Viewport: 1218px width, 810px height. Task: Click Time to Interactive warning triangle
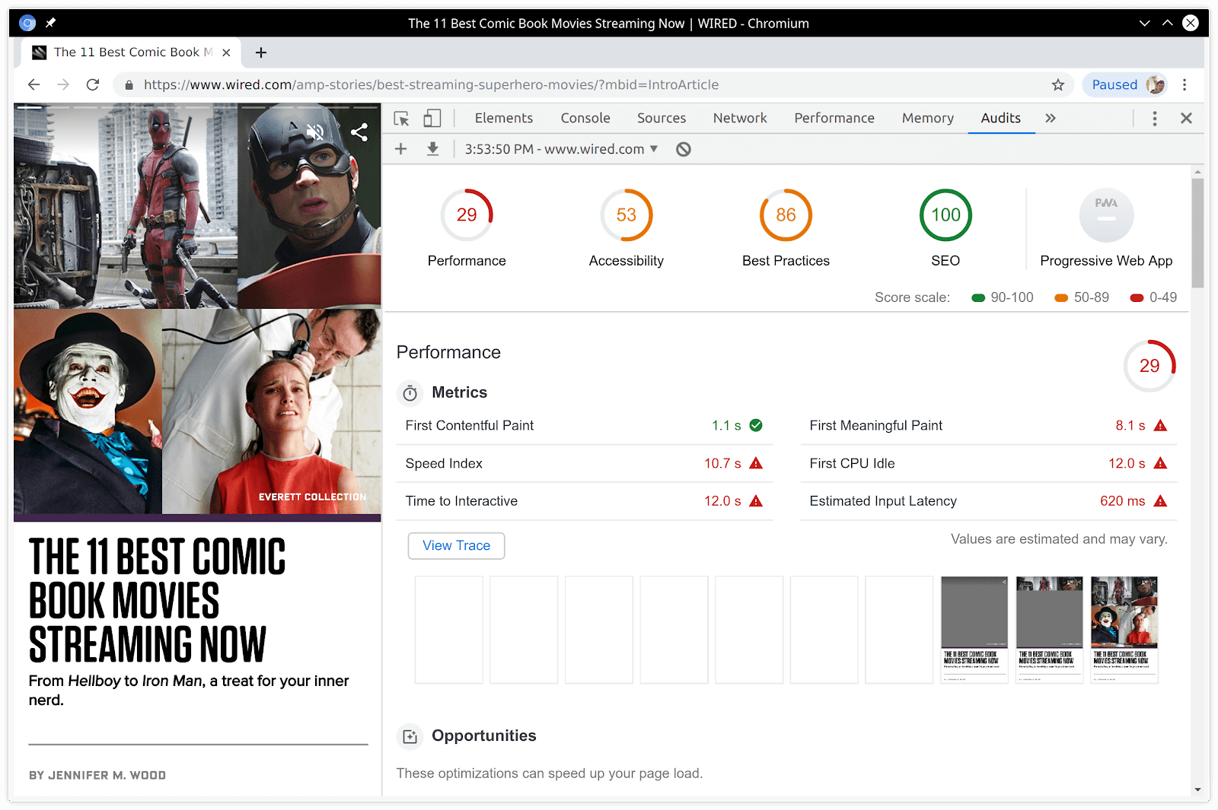pos(756,501)
